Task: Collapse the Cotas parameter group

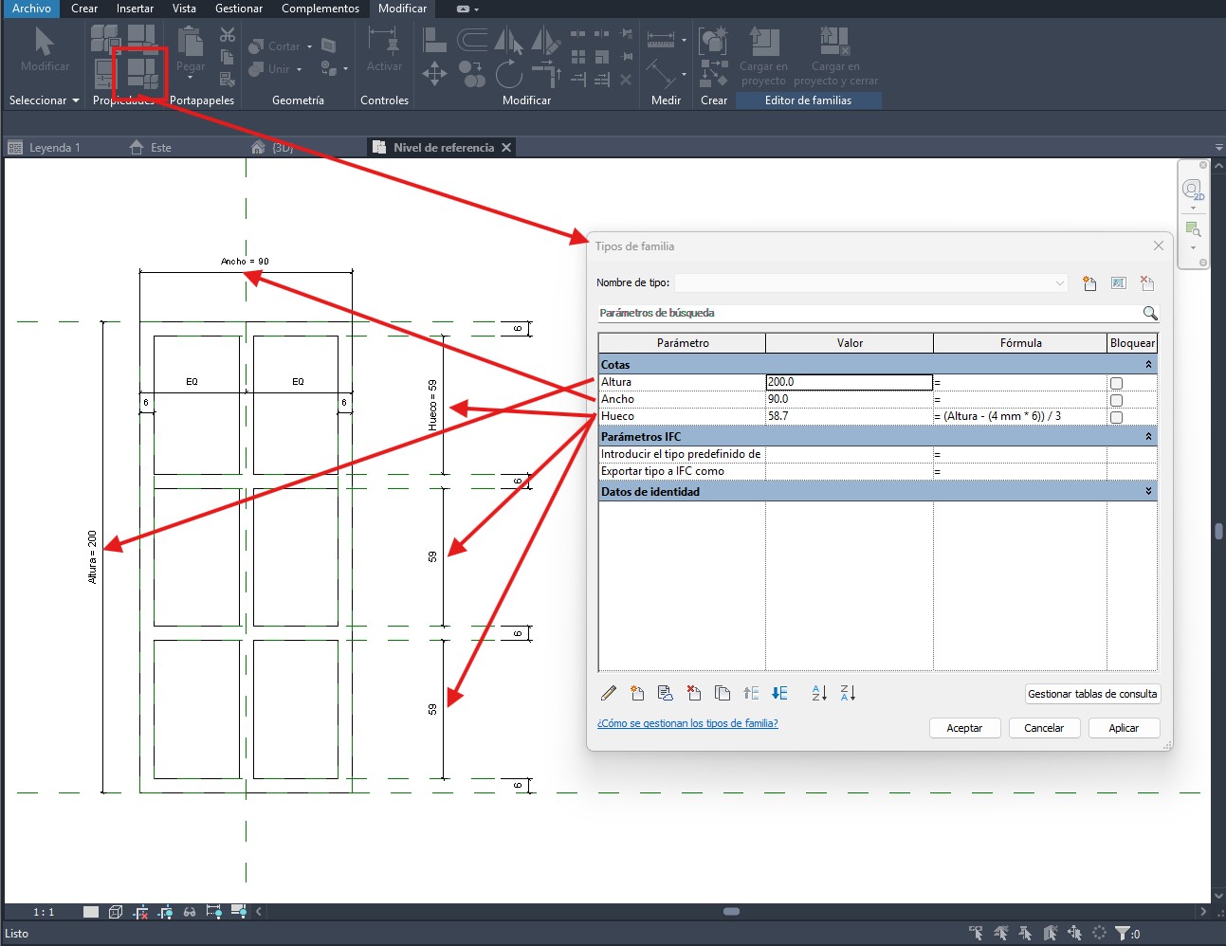Action: pyautogui.click(x=1148, y=365)
